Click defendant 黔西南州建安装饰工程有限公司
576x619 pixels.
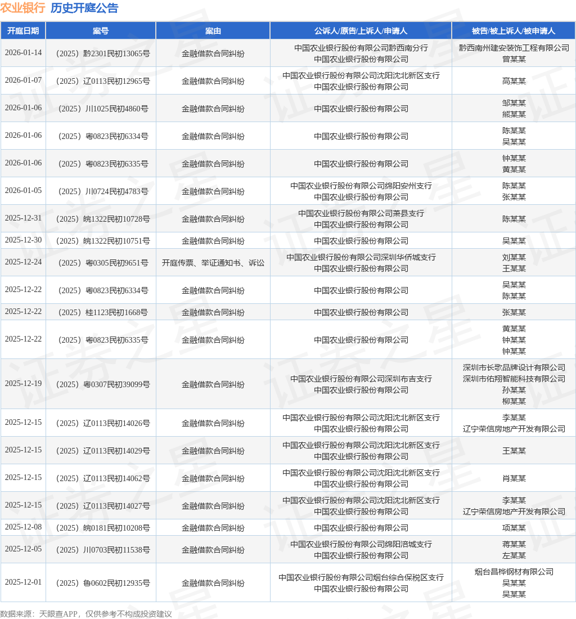click(514, 48)
